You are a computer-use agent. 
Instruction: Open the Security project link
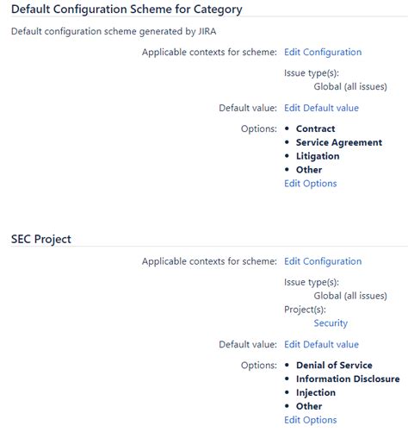tap(331, 323)
